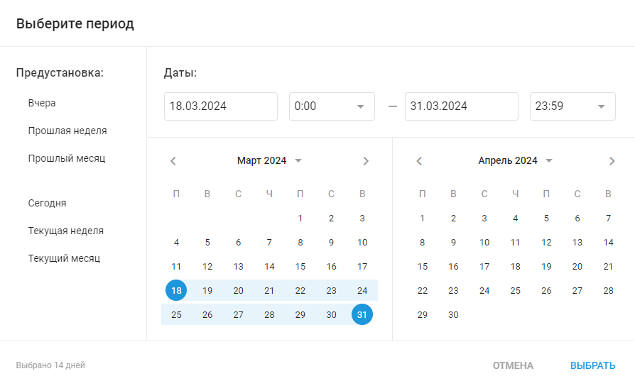Go to next month from March 2024
Image resolution: width=635 pixels, height=381 pixels.
point(366,161)
